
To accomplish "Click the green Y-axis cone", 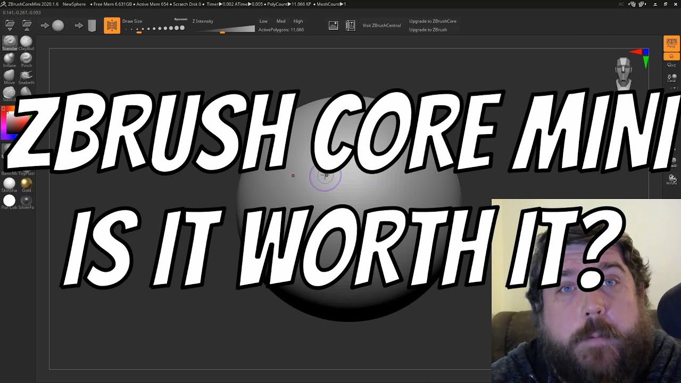I will point(645,63).
